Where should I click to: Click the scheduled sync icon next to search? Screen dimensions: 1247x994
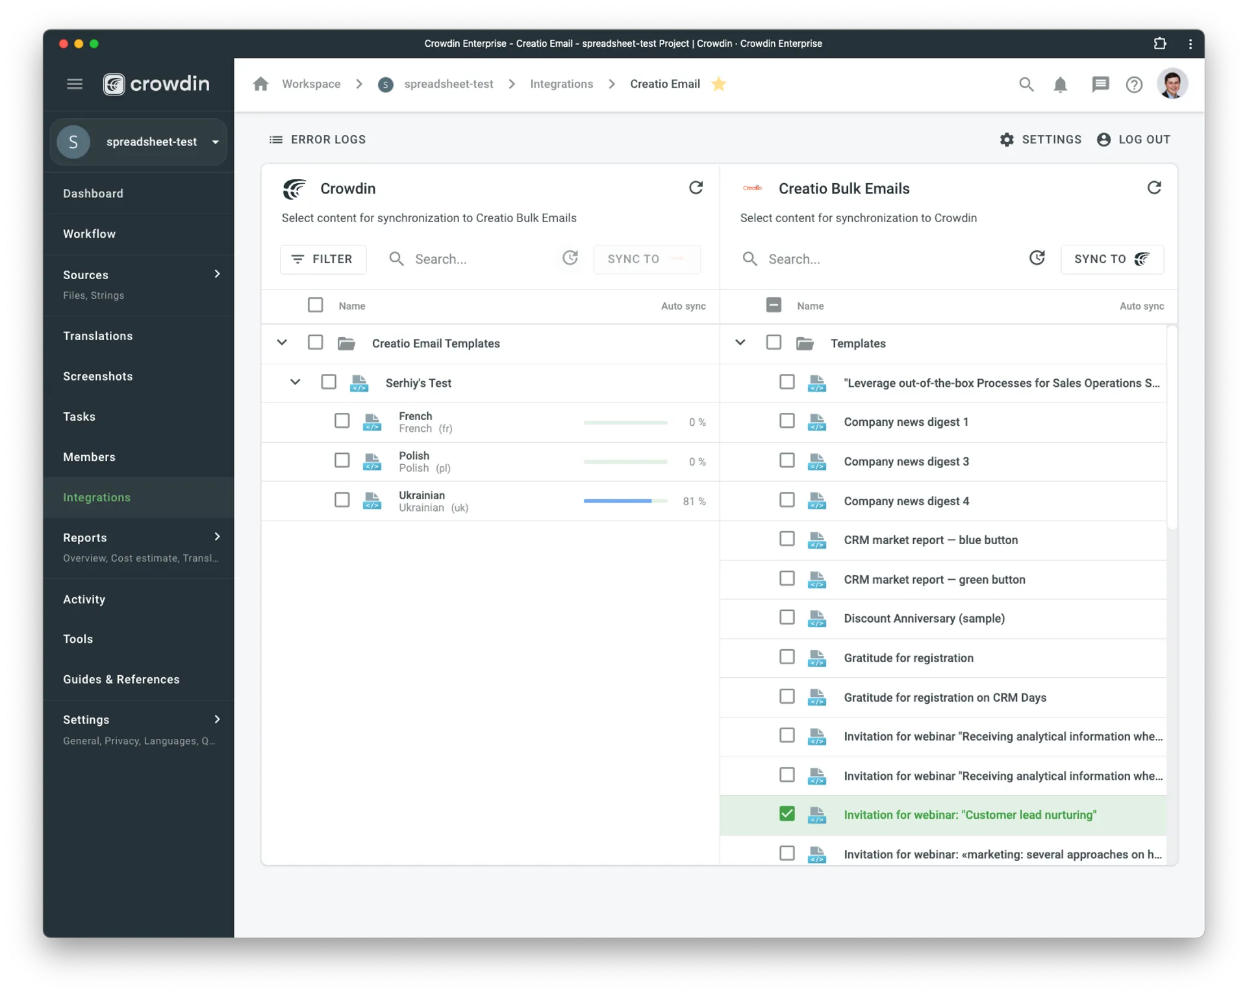[572, 258]
